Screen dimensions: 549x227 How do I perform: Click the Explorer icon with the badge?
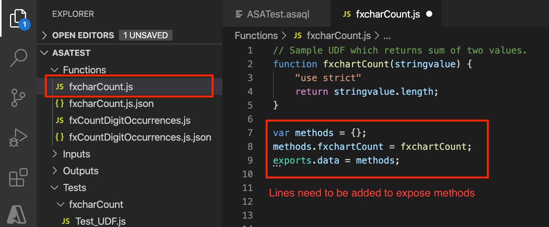[x=17, y=18]
